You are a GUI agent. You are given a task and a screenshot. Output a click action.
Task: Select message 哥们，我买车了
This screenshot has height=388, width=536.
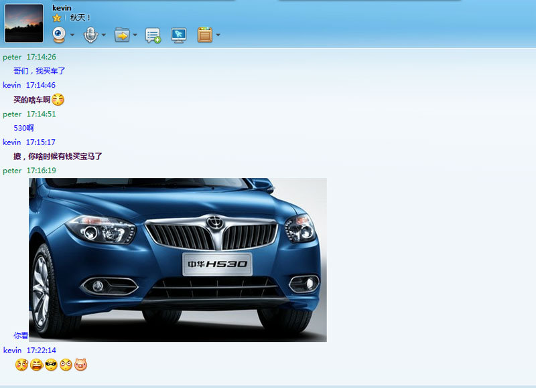40,71
